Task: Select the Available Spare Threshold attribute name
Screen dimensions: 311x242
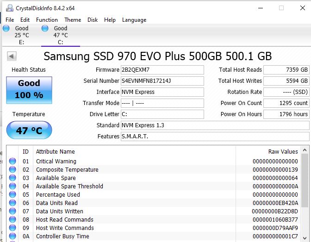Action: point(69,186)
